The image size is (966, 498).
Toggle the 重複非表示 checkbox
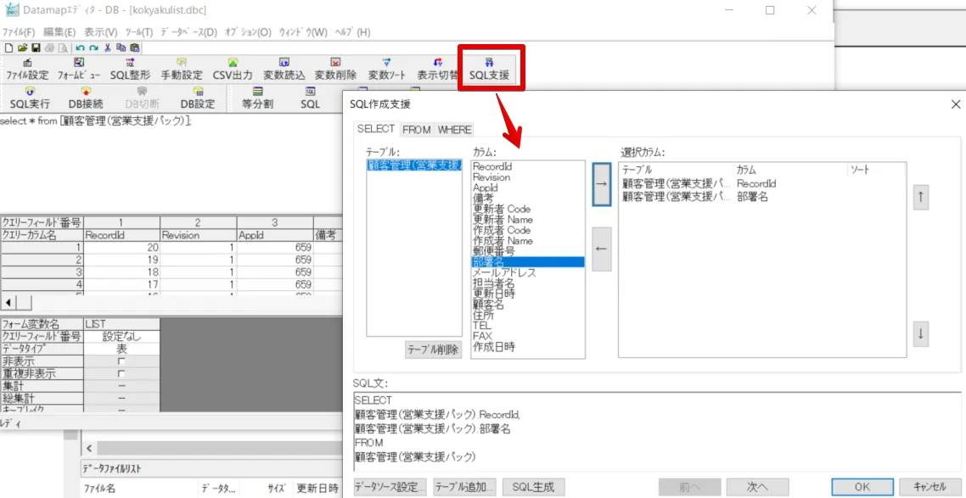(x=121, y=373)
